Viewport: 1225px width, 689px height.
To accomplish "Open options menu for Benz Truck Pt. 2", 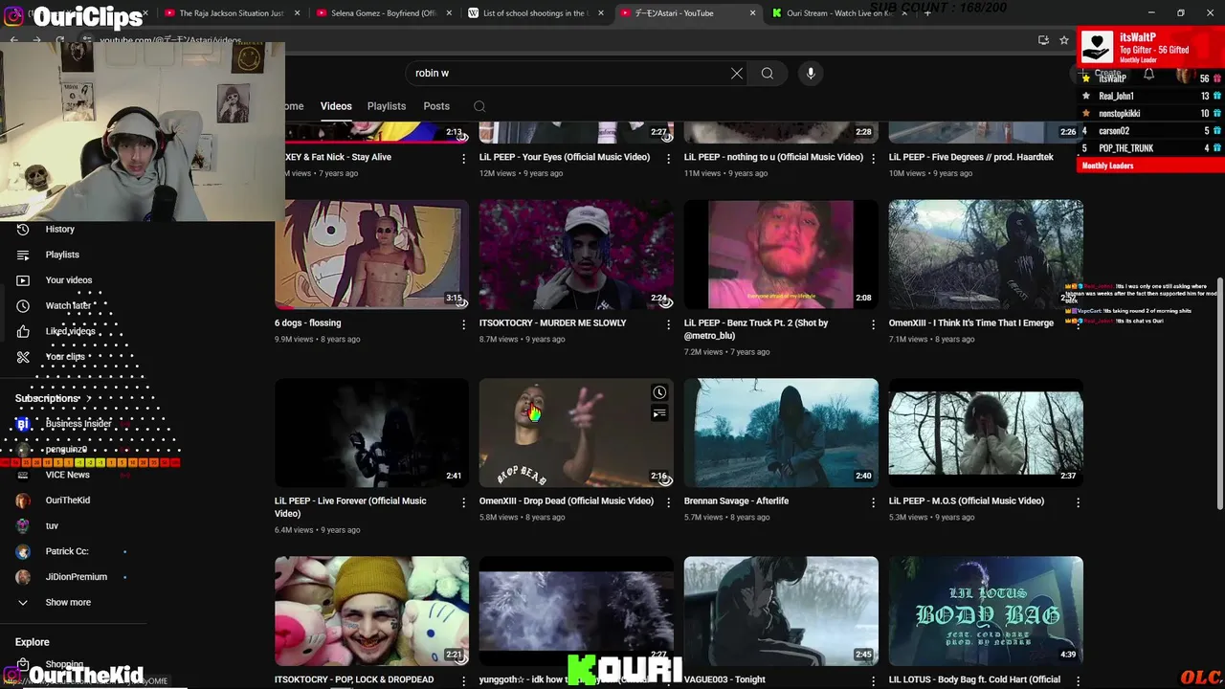I will 873,324.
